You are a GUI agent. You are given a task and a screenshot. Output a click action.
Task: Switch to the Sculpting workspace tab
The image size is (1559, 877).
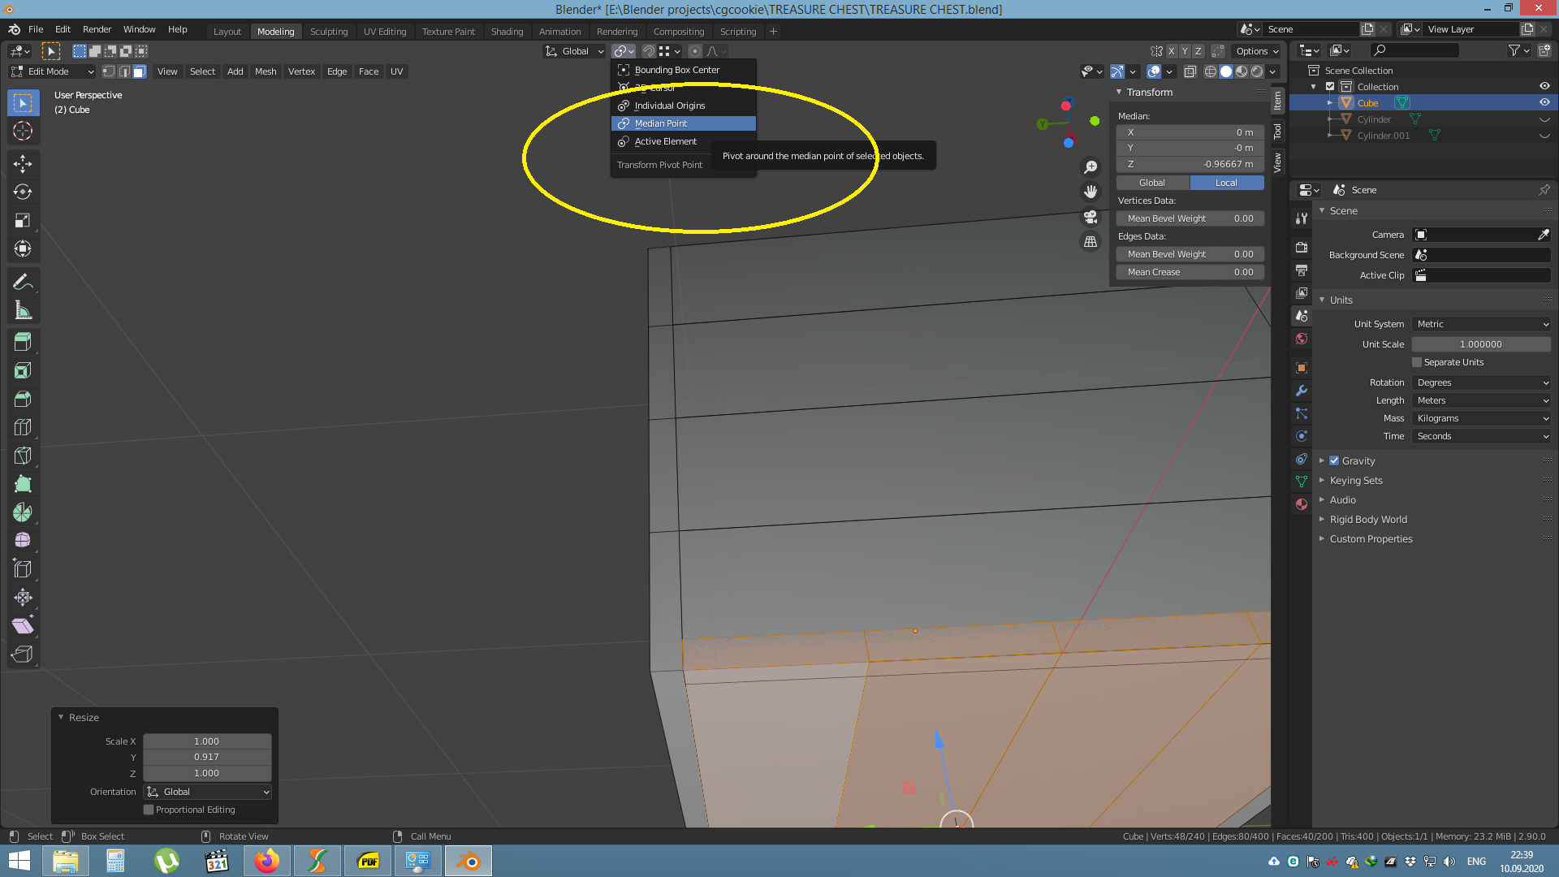pyautogui.click(x=329, y=31)
